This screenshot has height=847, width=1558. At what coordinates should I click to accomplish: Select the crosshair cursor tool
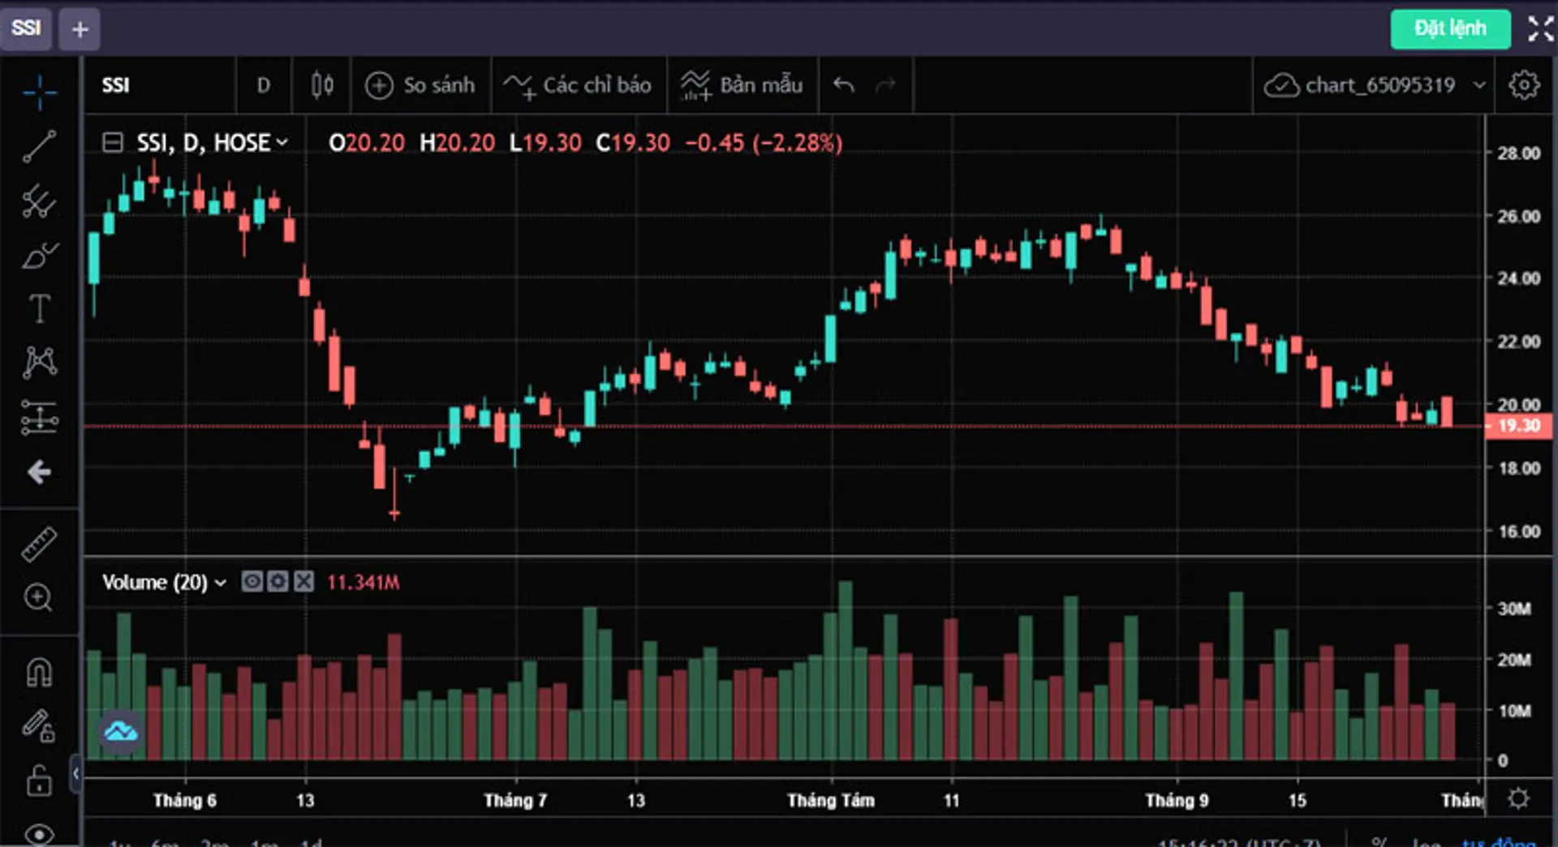(39, 92)
